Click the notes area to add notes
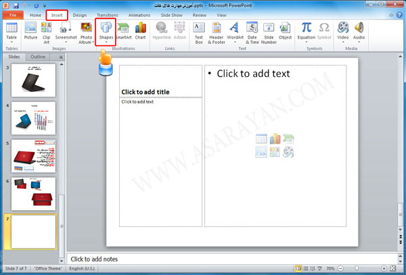The height and width of the screenshot is (275, 406). pos(230,259)
